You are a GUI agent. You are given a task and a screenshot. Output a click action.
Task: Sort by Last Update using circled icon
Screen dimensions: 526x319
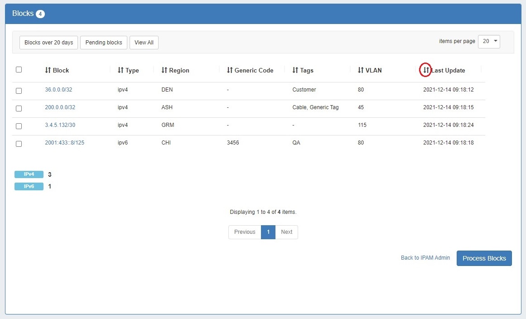pyautogui.click(x=425, y=70)
